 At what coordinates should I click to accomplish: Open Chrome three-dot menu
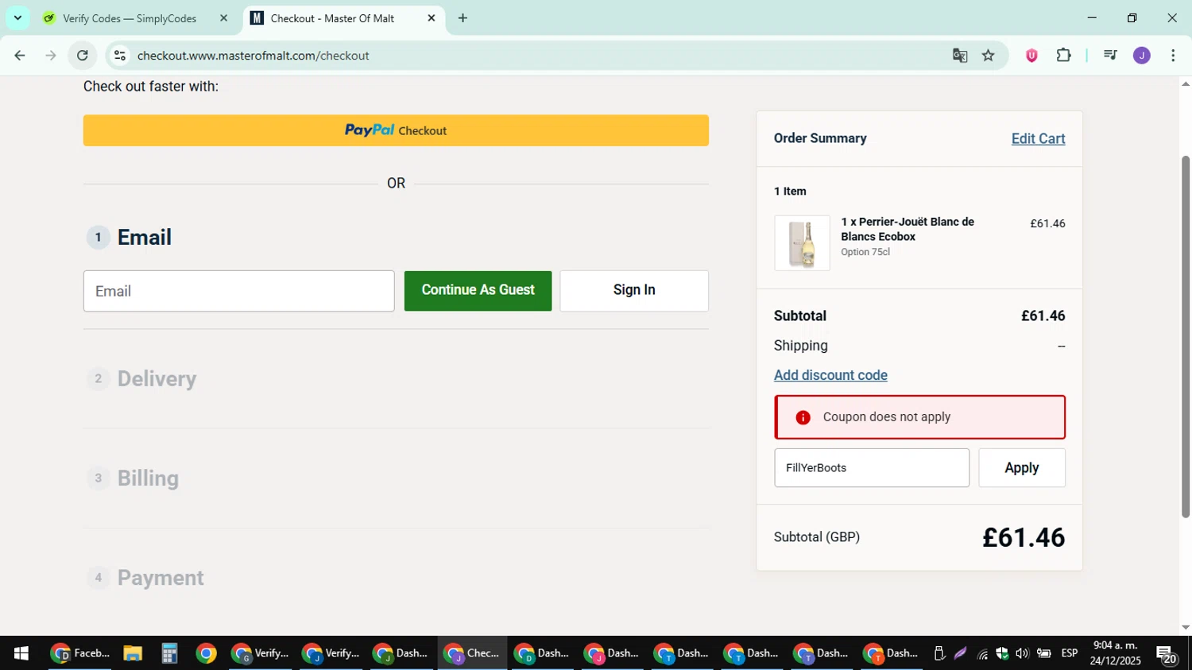[x=1173, y=56]
